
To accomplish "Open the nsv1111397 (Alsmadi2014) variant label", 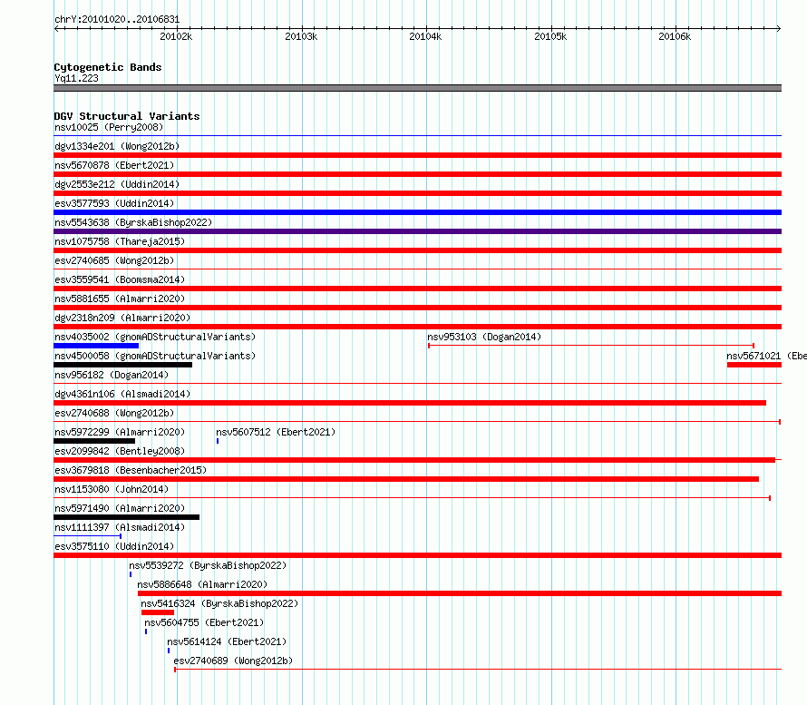I will (120, 527).
